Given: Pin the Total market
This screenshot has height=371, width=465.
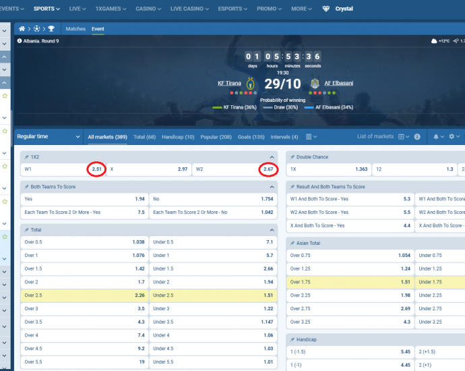Looking at the screenshot, I should 26,230.
